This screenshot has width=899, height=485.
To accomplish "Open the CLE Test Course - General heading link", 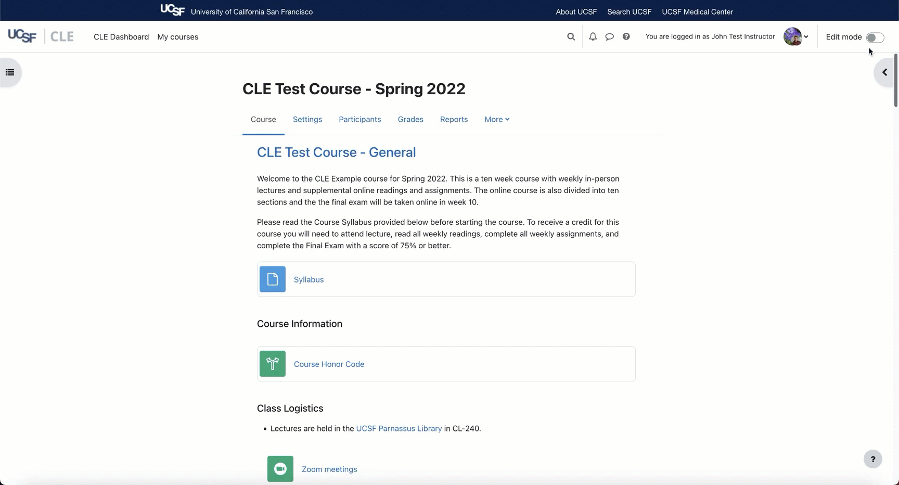I will click(336, 152).
